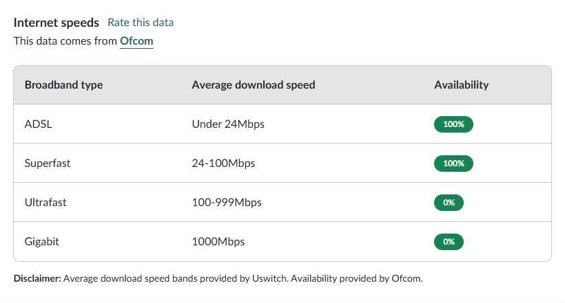The image size is (565, 303).
Task: Click the 0% availability badge for Ultrafast
Action: pos(449,203)
